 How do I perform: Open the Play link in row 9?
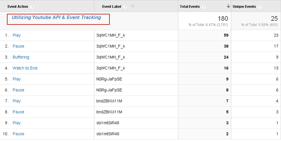16,123
